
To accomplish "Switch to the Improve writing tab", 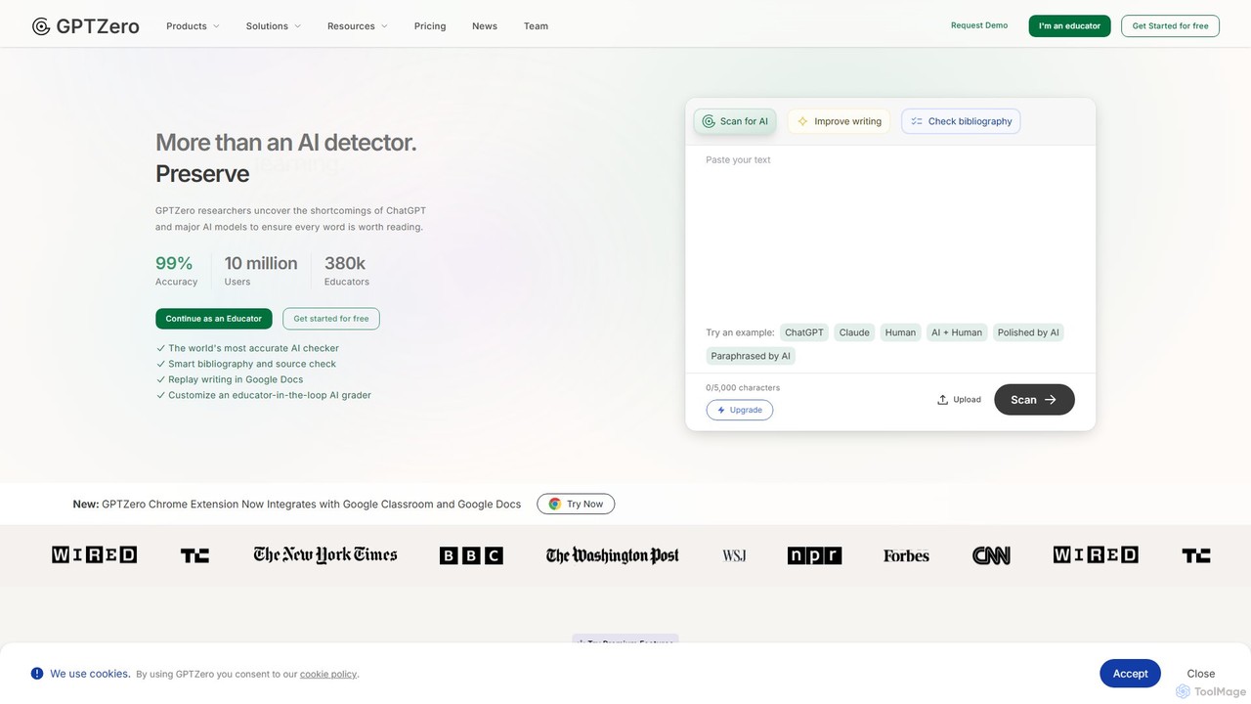I will point(839,121).
